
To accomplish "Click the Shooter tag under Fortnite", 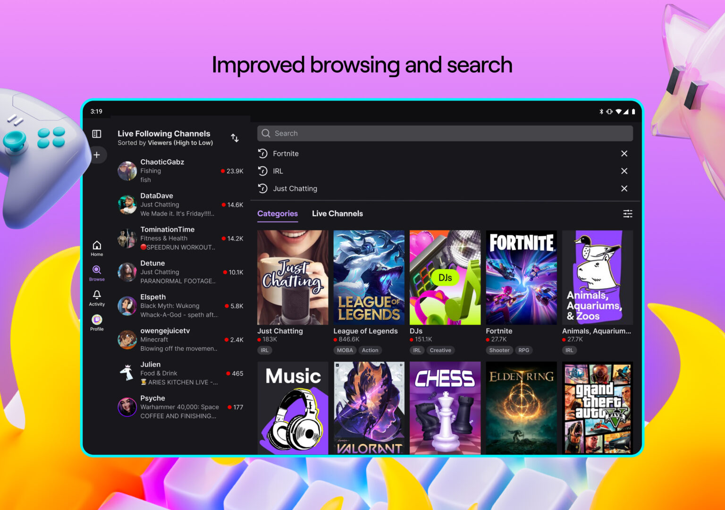I will 499,350.
